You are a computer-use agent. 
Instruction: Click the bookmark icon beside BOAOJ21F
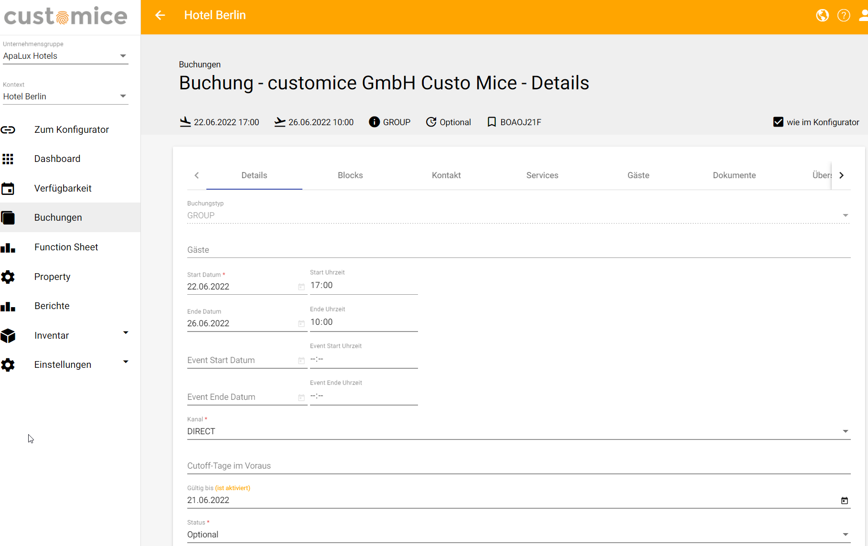click(492, 122)
